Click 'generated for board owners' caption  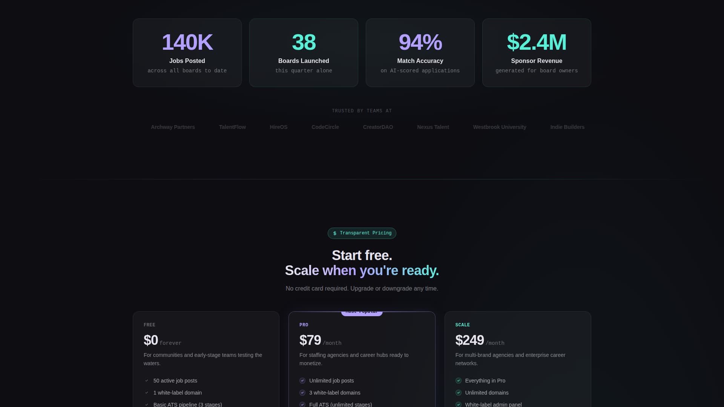click(537, 71)
